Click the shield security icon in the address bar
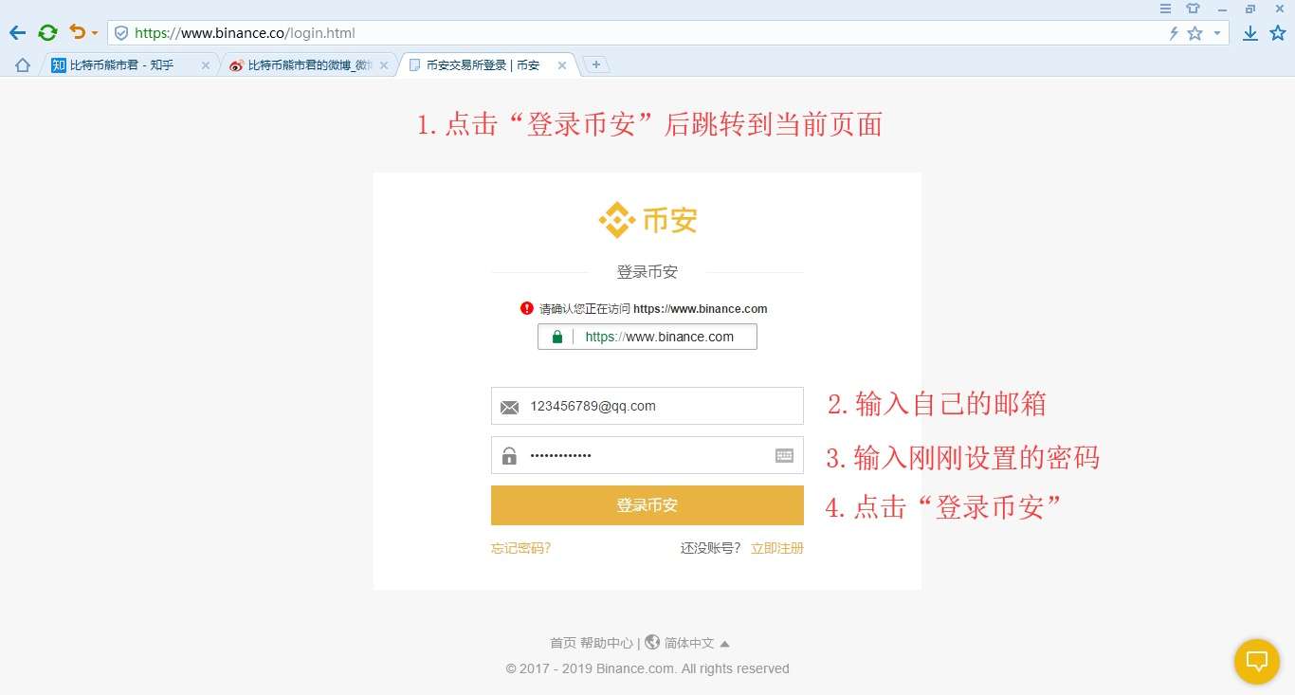This screenshot has height=695, width=1295. pos(120,33)
